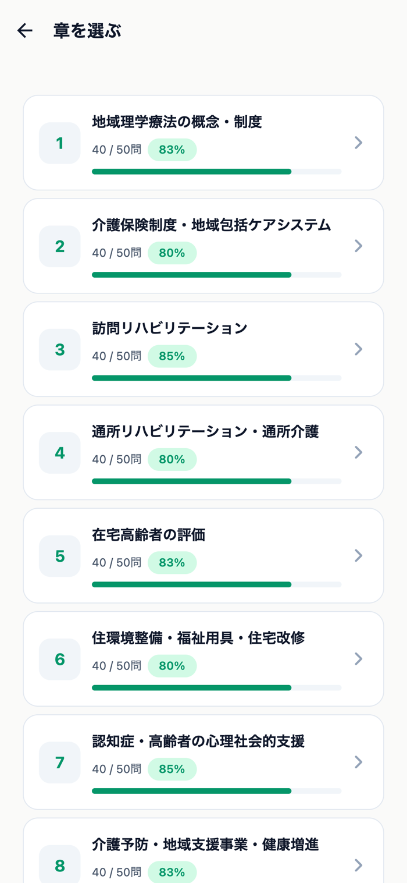Open chevron for 地域理学療法の概念・制度
The height and width of the screenshot is (883, 407).
click(359, 143)
